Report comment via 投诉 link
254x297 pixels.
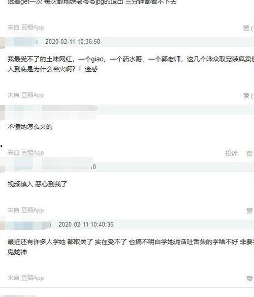tap(231, 153)
